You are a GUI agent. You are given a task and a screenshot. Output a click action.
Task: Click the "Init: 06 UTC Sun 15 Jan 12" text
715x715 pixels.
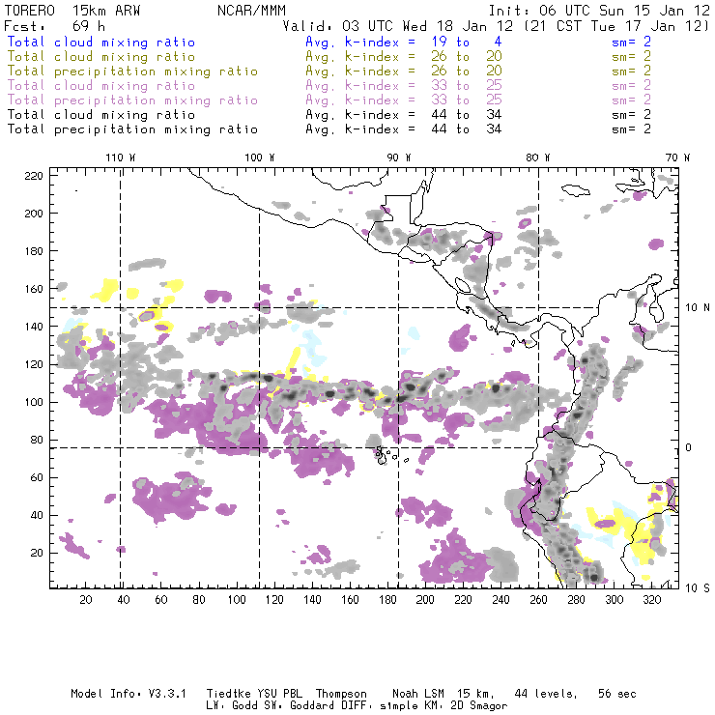coord(599,11)
